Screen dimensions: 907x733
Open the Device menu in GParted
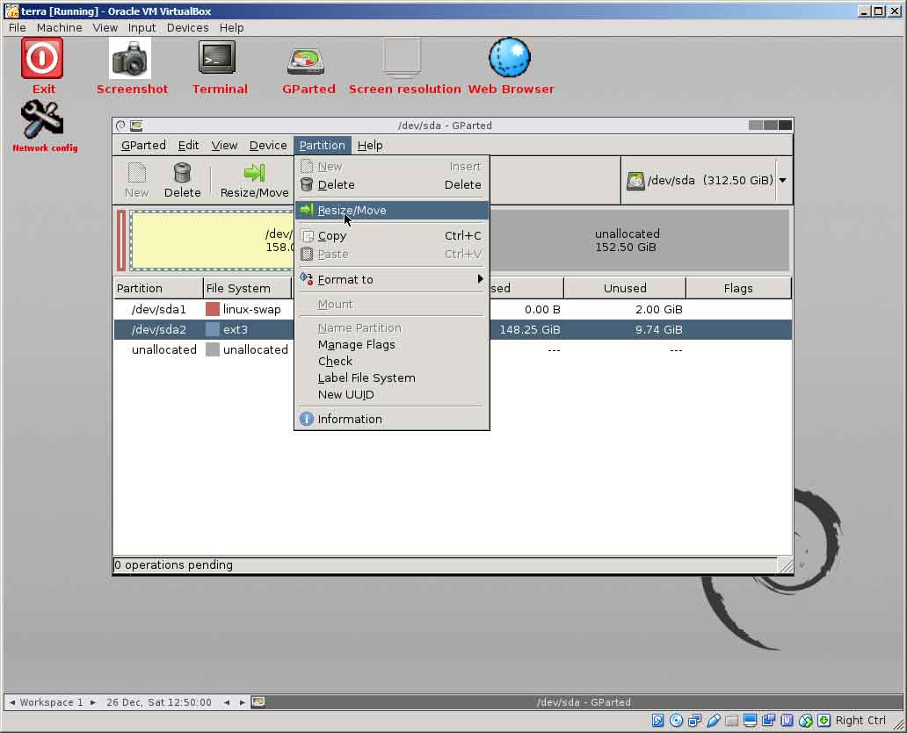(x=268, y=146)
